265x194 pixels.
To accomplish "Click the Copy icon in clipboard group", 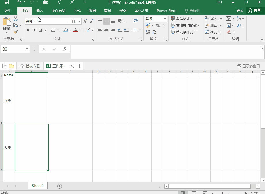I will tap(15, 25).
